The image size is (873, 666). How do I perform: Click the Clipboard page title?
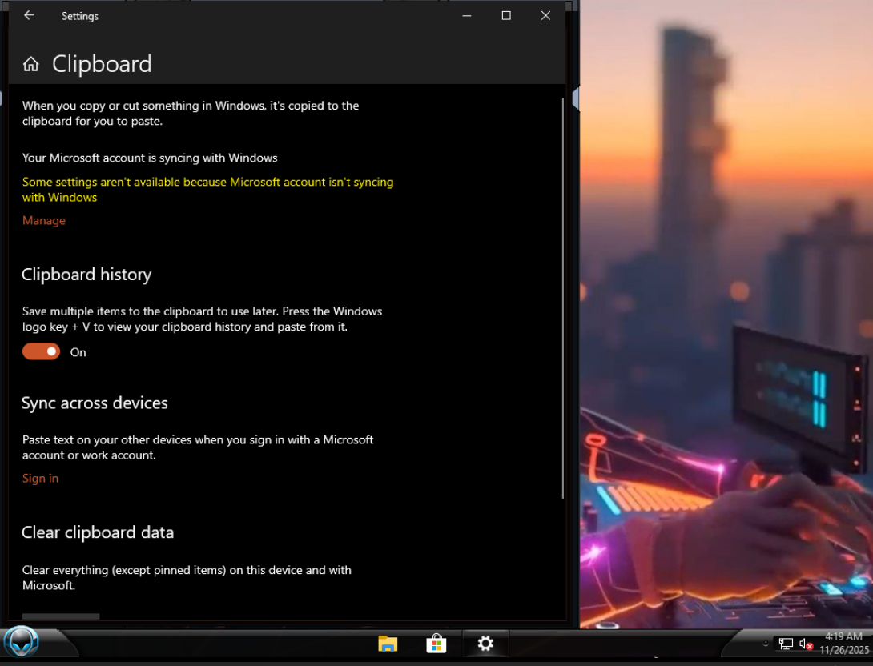(102, 64)
